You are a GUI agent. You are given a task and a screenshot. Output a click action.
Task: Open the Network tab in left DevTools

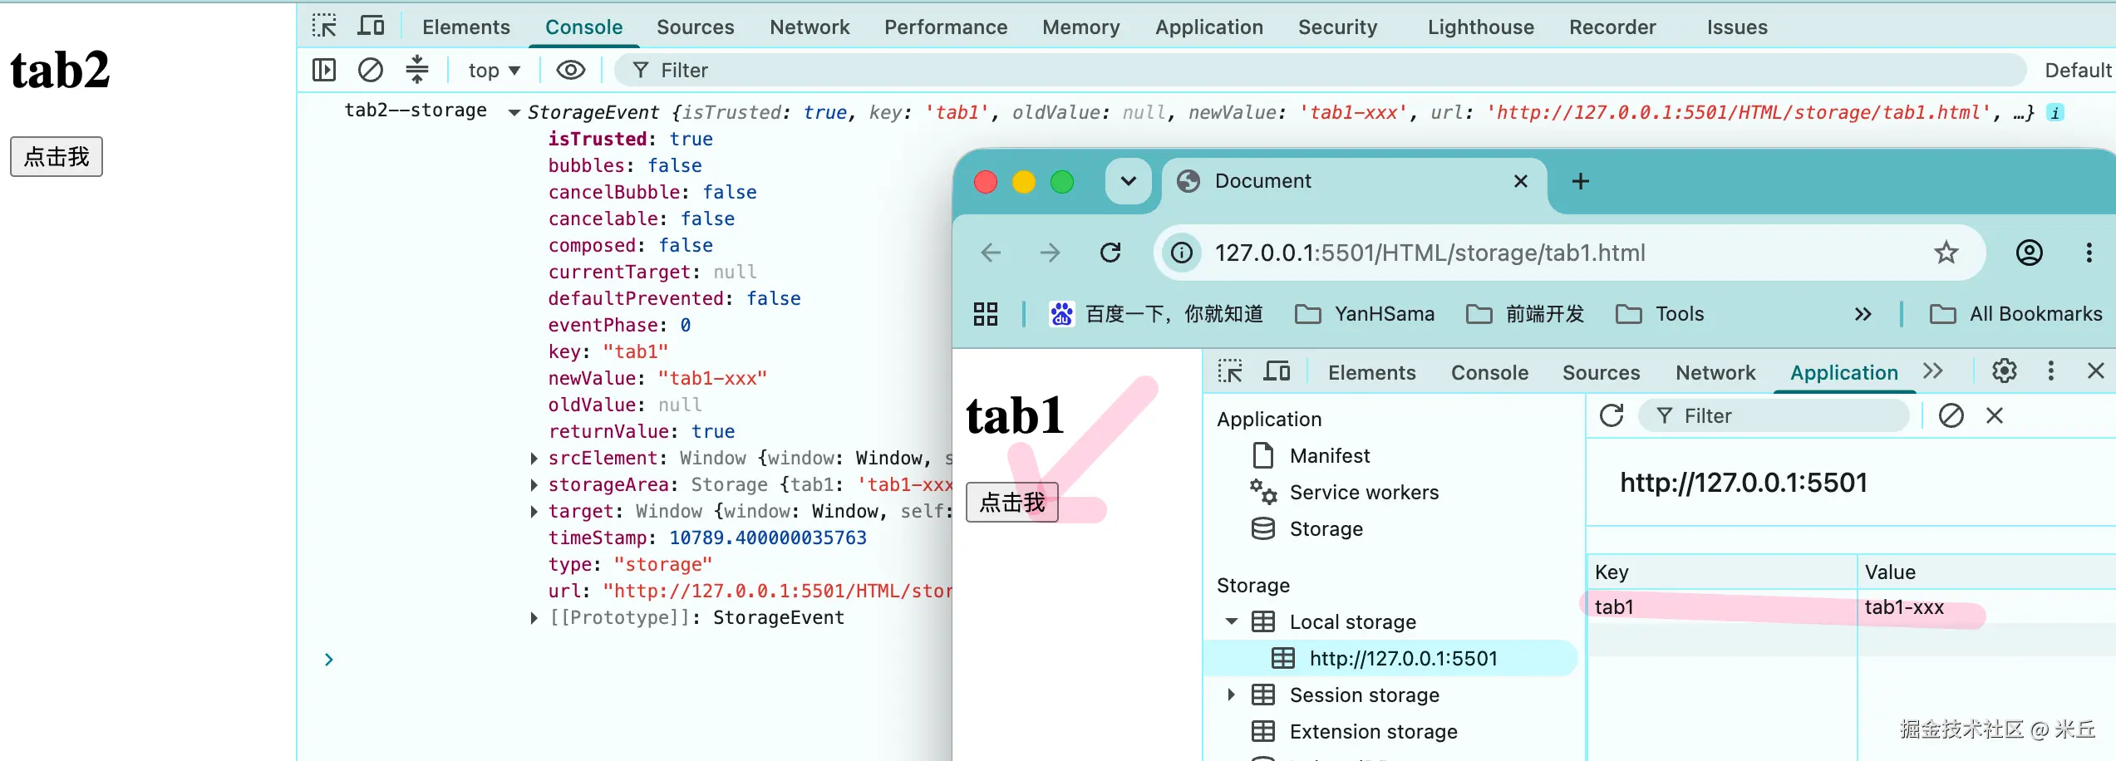pyautogui.click(x=809, y=27)
